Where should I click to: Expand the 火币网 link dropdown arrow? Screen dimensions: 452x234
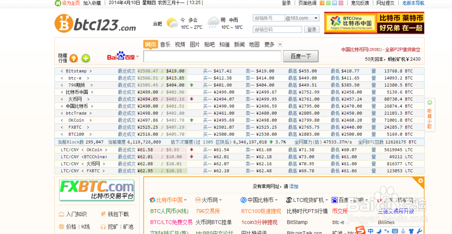pyautogui.click(x=220, y=200)
